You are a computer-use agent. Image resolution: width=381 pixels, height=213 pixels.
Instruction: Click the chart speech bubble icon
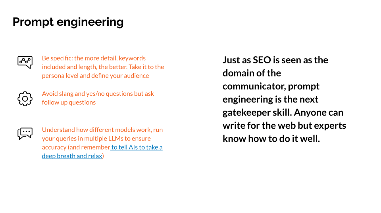click(x=25, y=62)
